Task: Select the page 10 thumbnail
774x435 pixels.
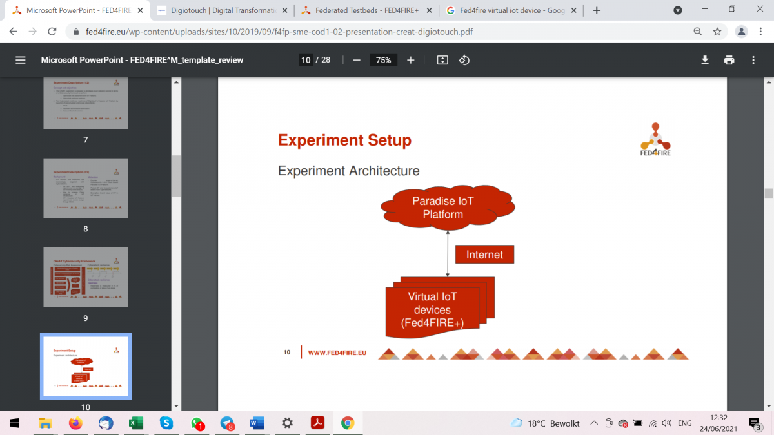Action: [86, 366]
